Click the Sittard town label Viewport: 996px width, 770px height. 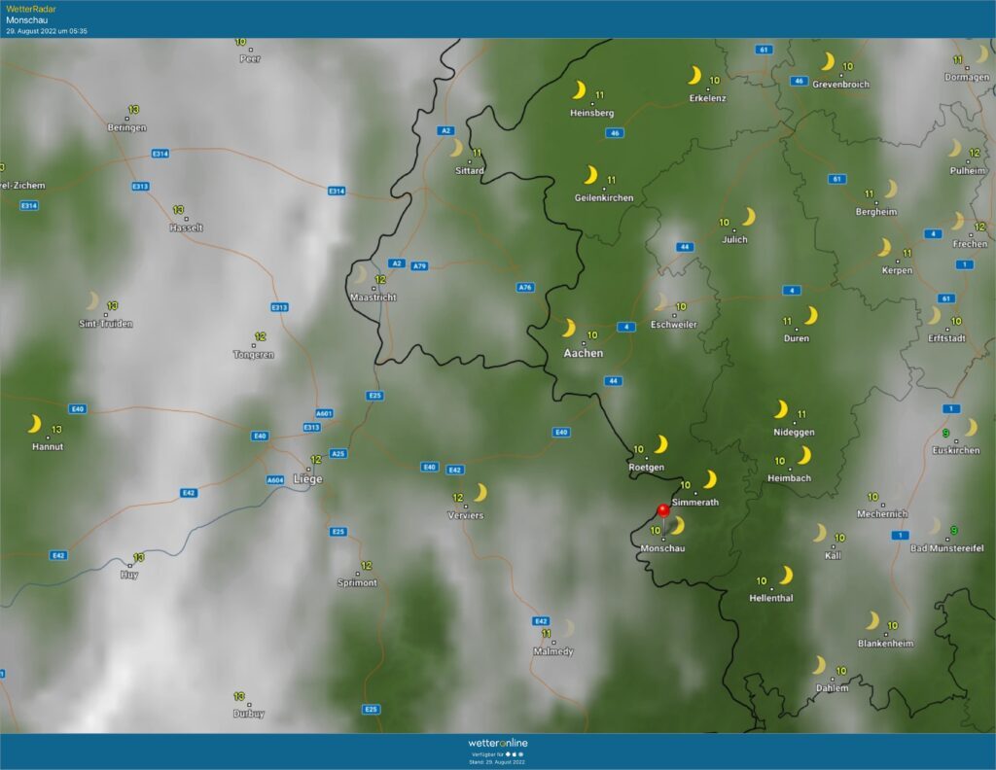pyautogui.click(x=470, y=171)
